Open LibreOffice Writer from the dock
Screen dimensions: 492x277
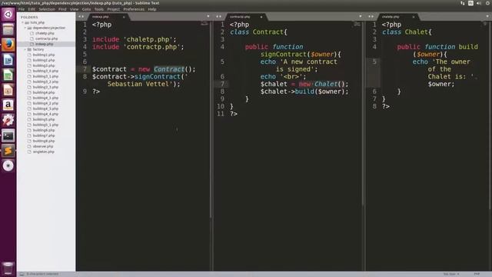pyautogui.click(x=8, y=60)
